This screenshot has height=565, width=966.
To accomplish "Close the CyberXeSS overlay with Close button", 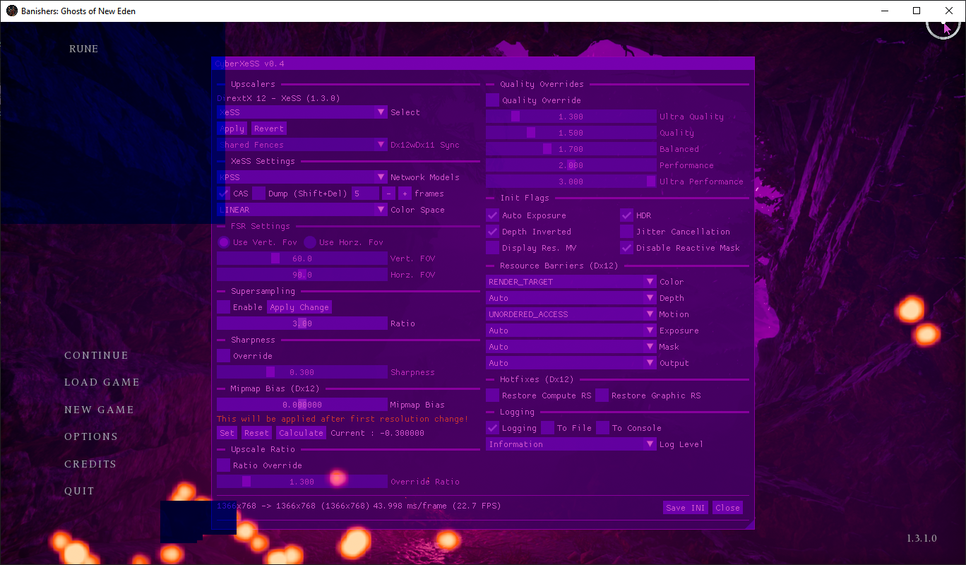I will tap(727, 508).
